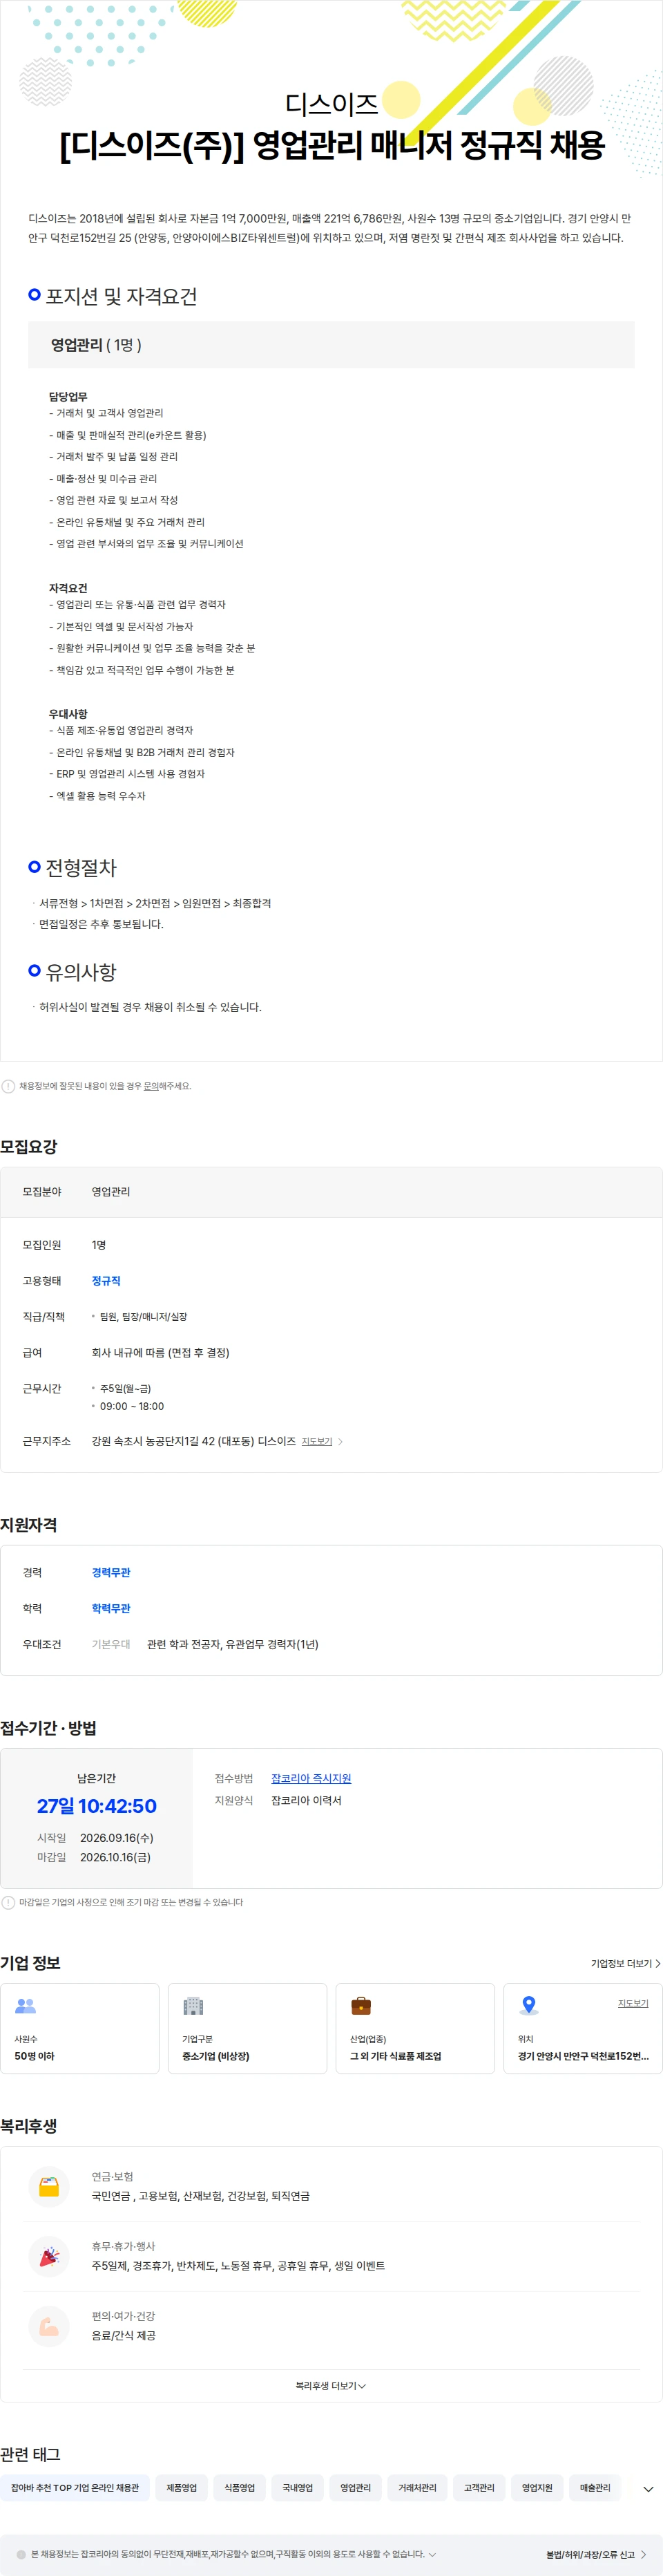Click the 마감일 2026.10.16(금) date
Viewport: 663px width, 2576px height.
(x=116, y=1857)
